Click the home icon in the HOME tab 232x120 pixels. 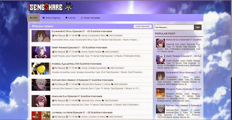[x=31, y=18]
